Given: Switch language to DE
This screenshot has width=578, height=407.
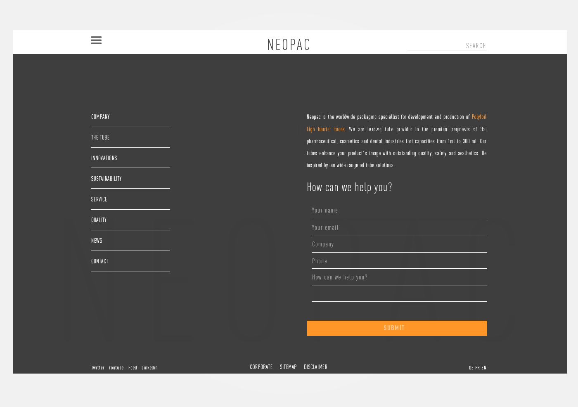Looking at the screenshot, I should click(471, 368).
